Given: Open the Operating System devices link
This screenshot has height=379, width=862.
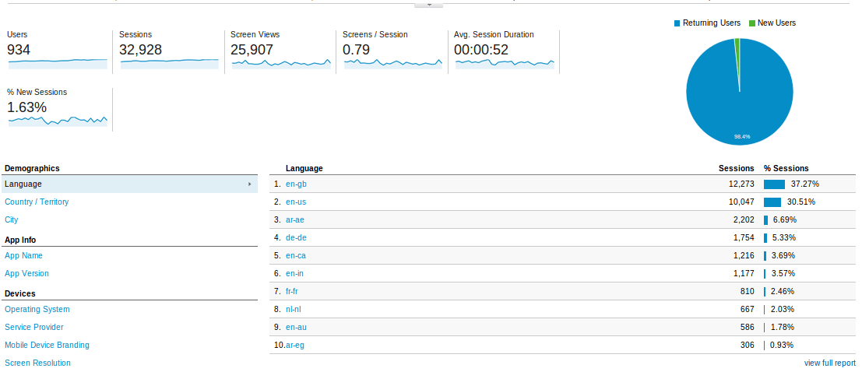Looking at the screenshot, I should click(x=37, y=309).
